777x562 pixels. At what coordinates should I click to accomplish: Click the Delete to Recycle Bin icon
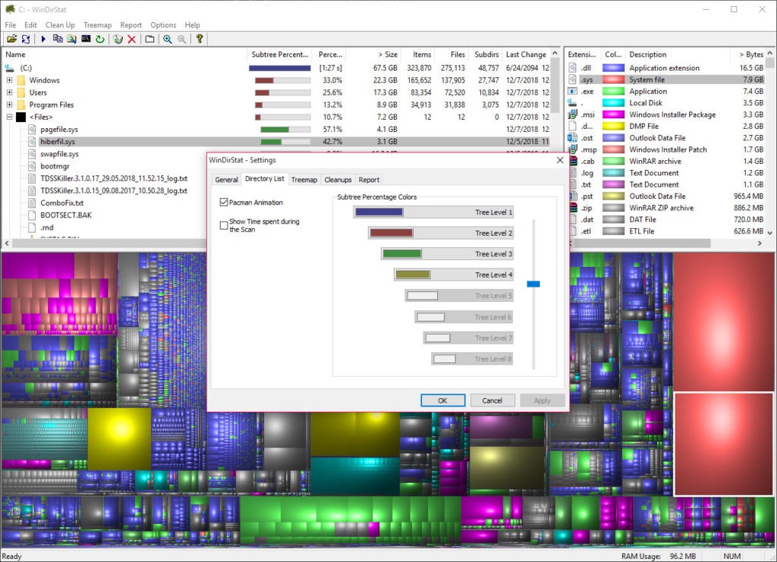(x=118, y=39)
